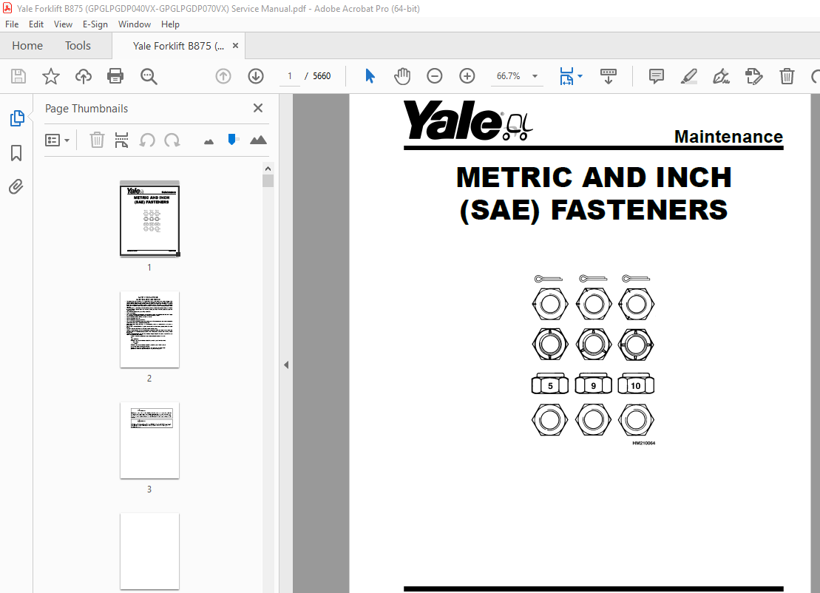820x593 pixels.
Task: Click thumbnails scrollbar up arrow
Action: (x=268, y=169)
